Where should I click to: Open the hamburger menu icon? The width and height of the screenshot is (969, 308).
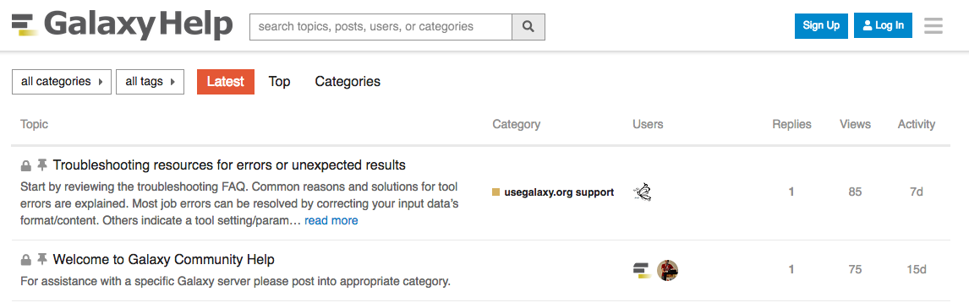point(933,26)
